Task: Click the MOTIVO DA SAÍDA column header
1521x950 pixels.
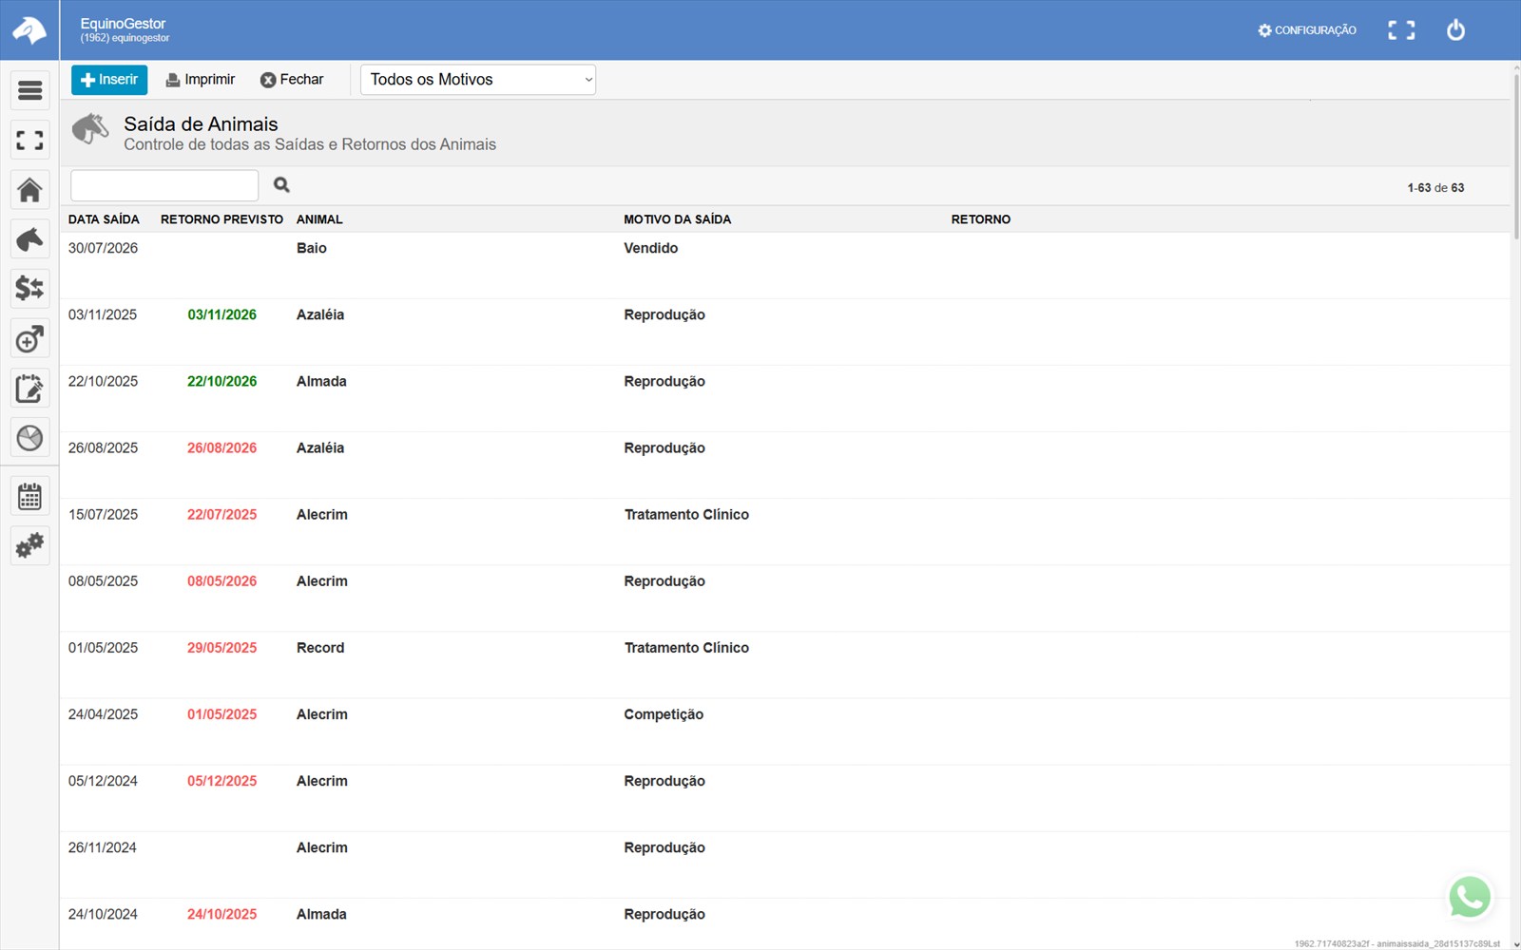Action: pyautogui.click(x=677, y=219)
